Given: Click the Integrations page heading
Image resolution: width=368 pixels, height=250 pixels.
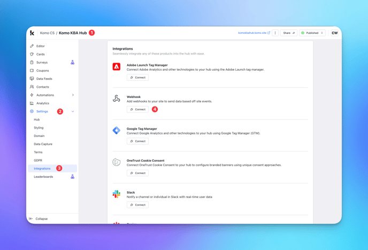Looking at the screenshot, I should (x=122, y=49).
